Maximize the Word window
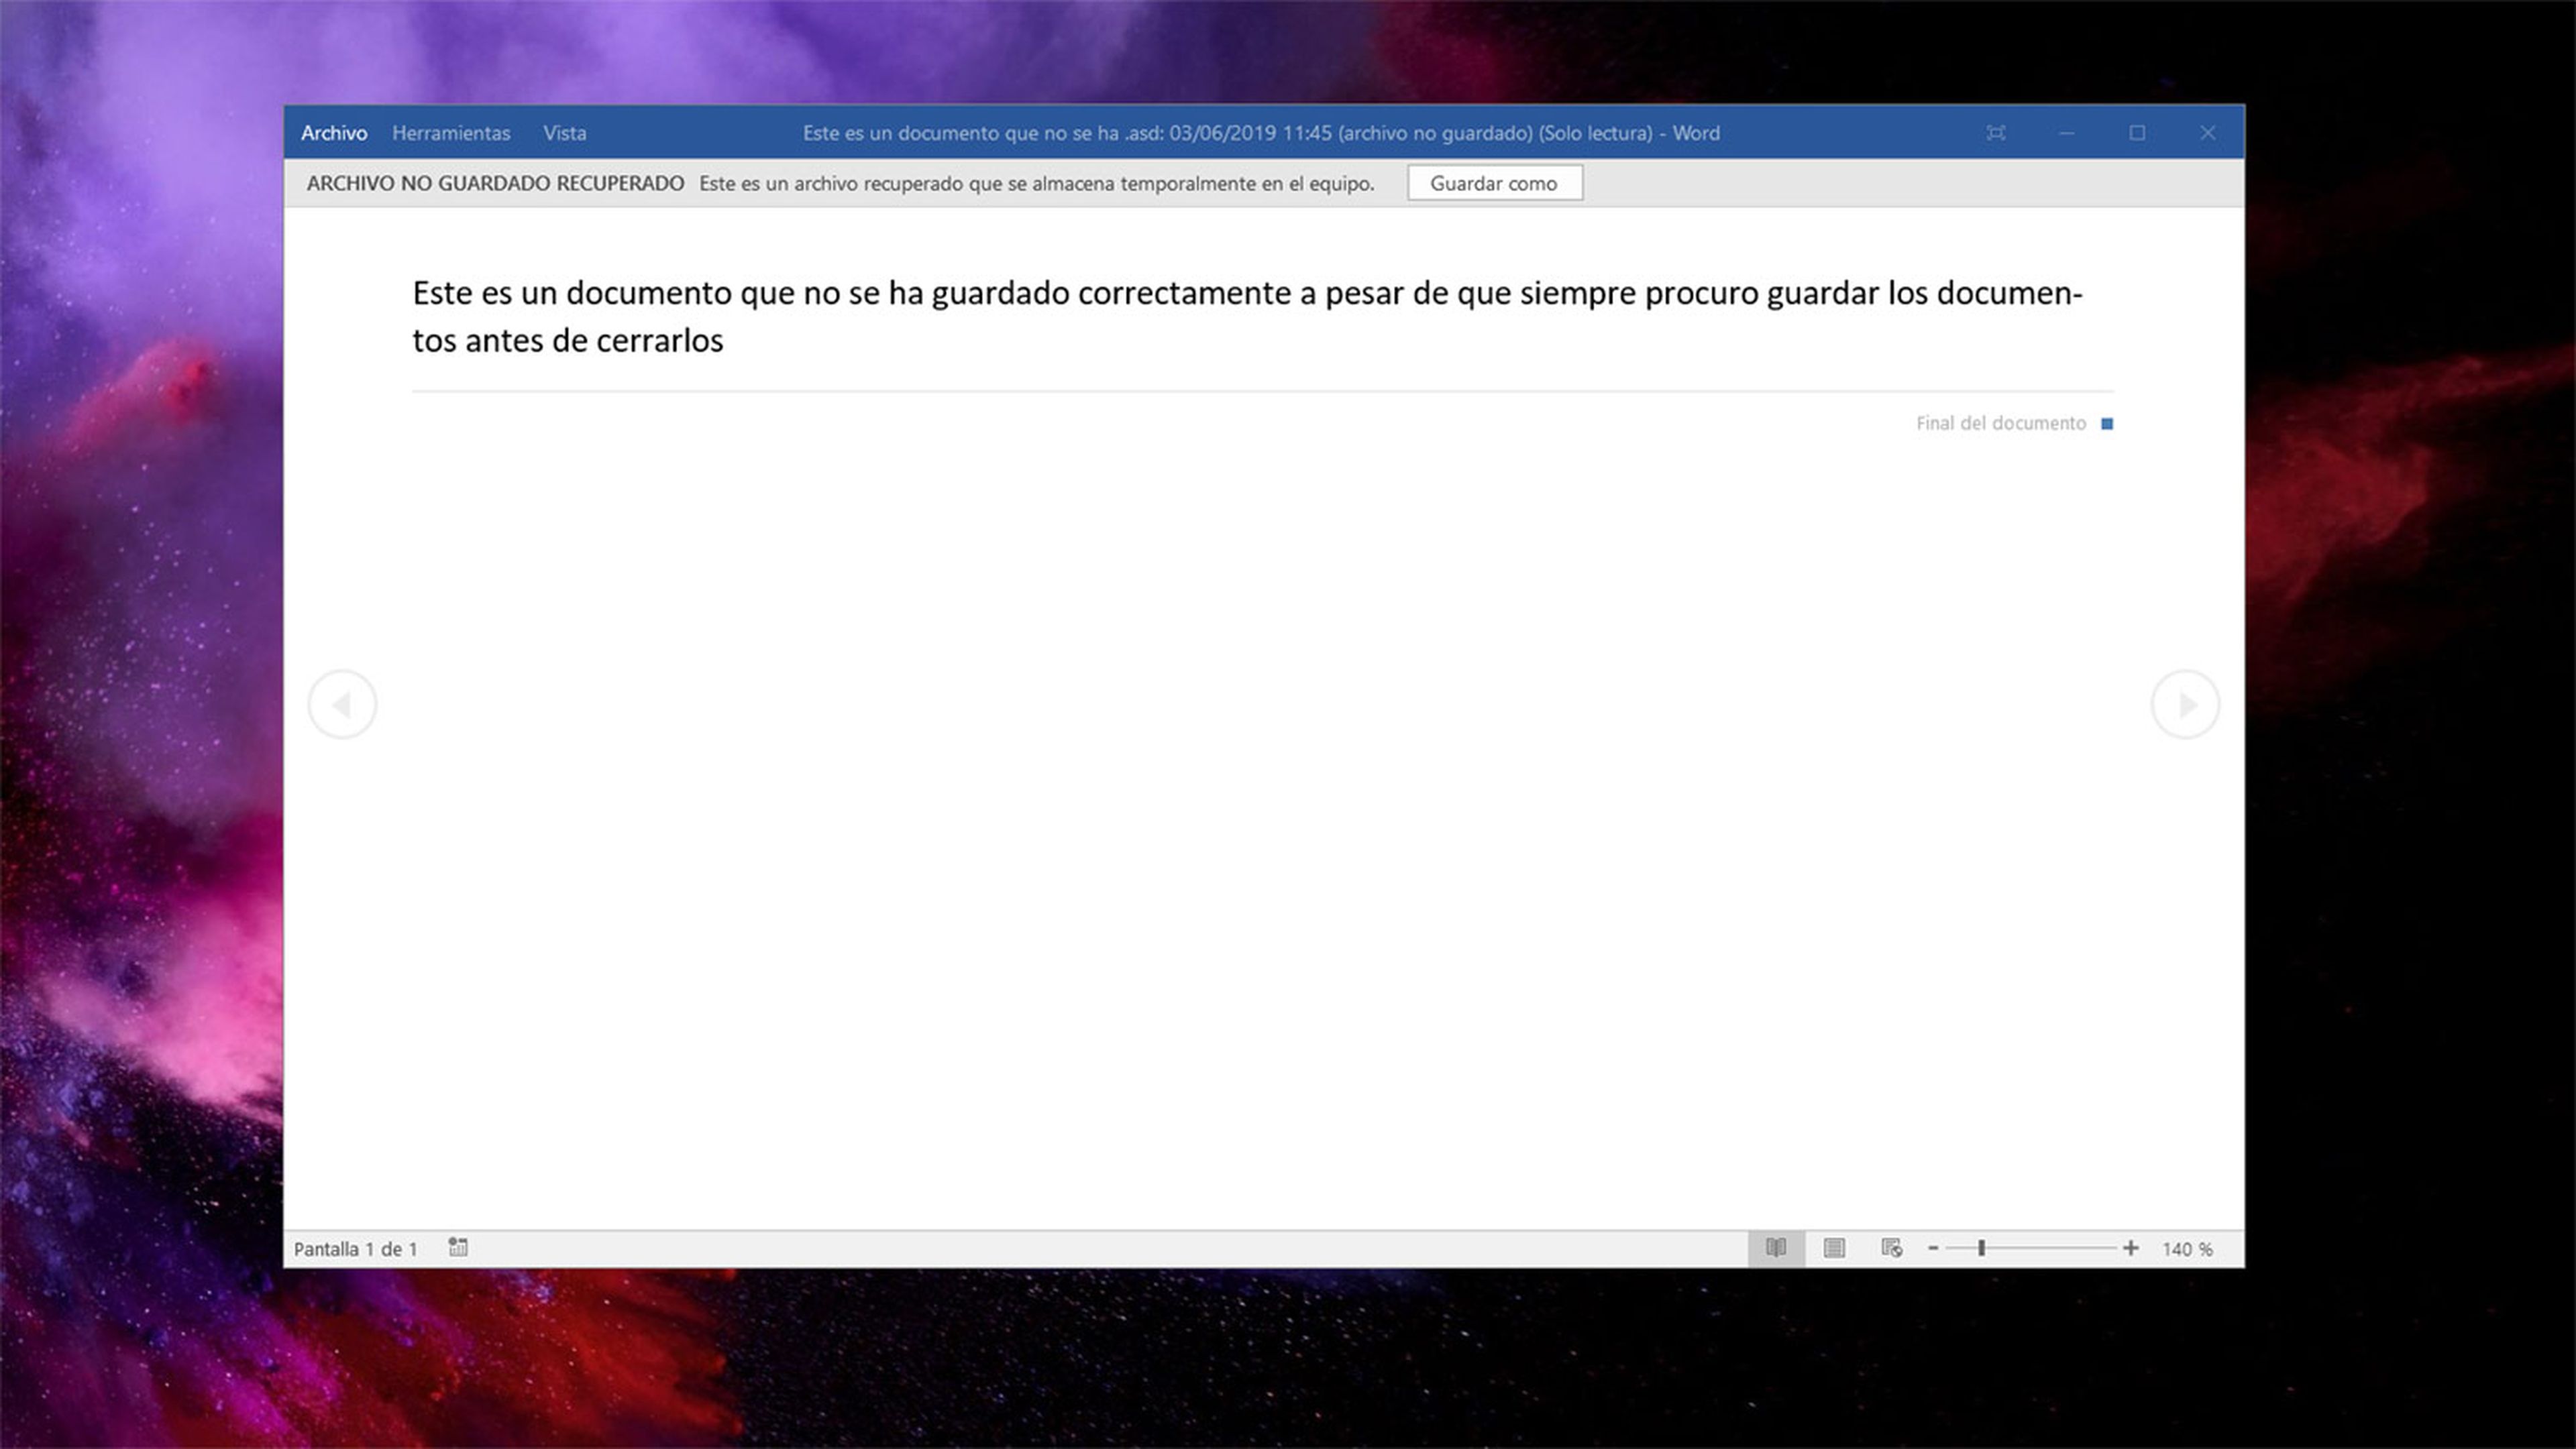This screenshot has height=1449, width=2576. pos(2137,133)
